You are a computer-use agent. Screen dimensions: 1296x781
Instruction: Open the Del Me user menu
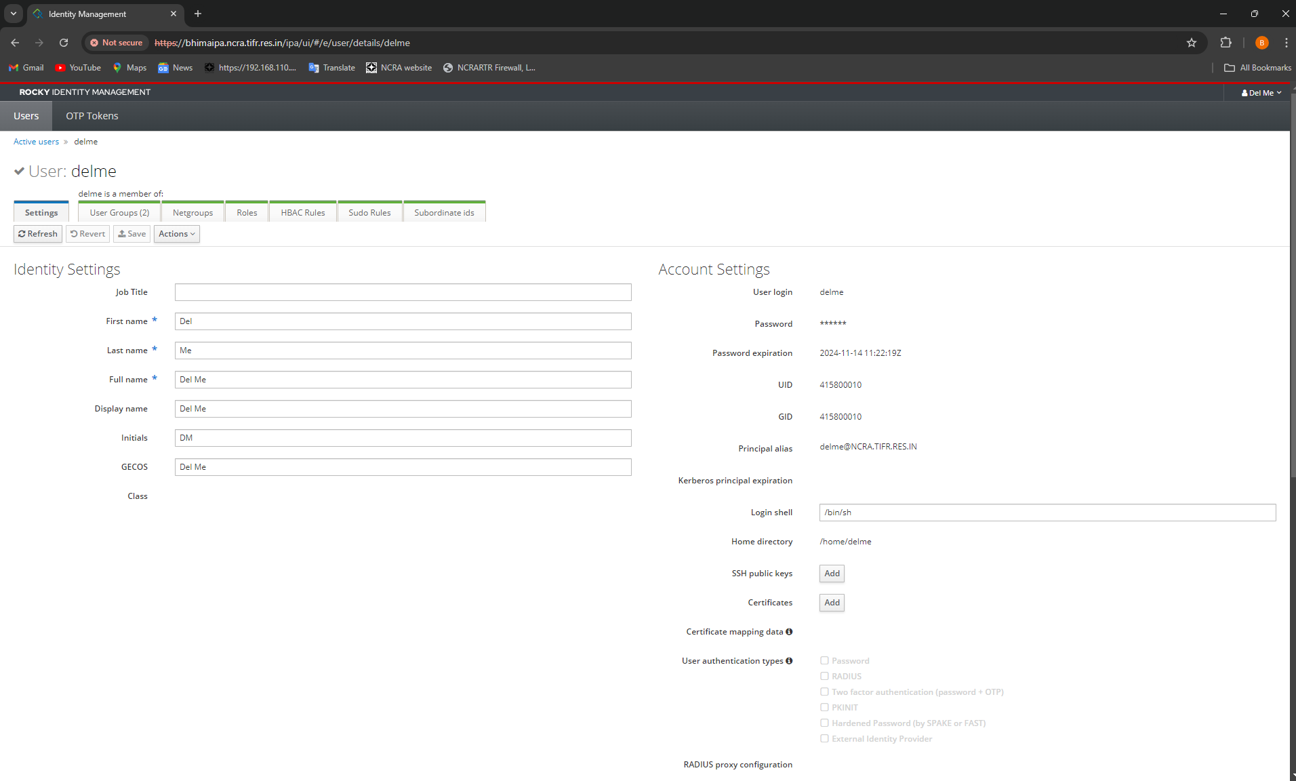[x=1261, y=93]
